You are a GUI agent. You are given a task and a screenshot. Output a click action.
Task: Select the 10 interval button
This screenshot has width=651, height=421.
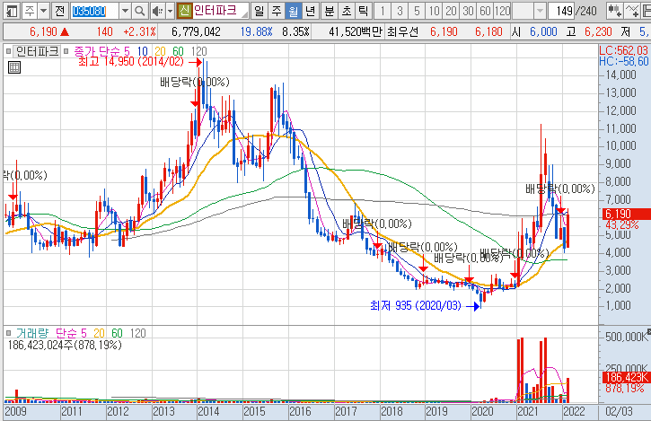tap(434, 11)
